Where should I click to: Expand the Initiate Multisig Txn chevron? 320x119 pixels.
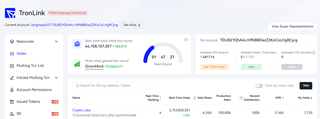tap(56, 78)
